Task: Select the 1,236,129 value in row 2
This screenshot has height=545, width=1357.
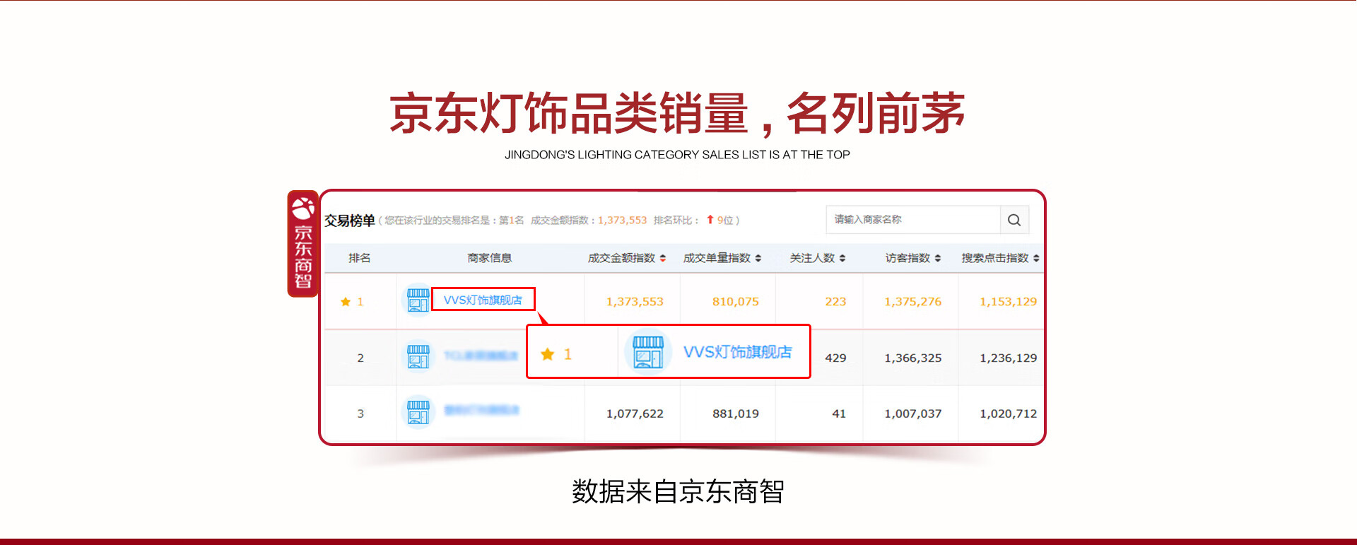Action: click(x=1009, y=358)
